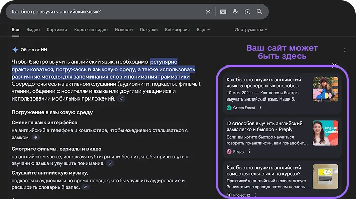Click the Project 12 site favicon

[x=229, y=195]
